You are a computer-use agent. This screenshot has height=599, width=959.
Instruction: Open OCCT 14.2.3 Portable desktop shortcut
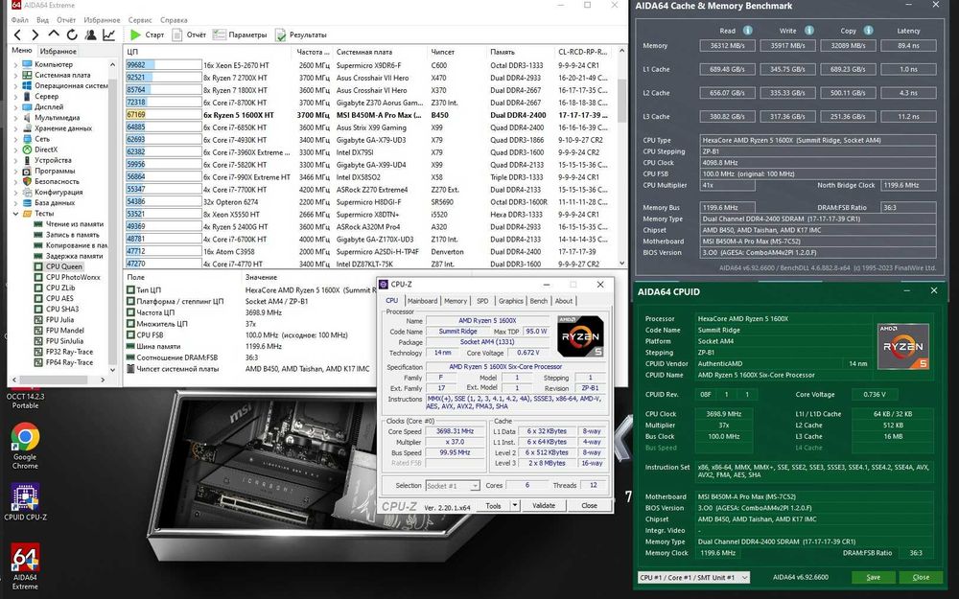(25, 400)
